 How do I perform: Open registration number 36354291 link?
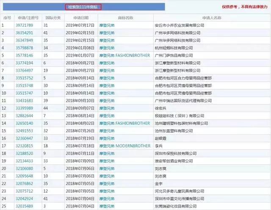click(24, 33)
